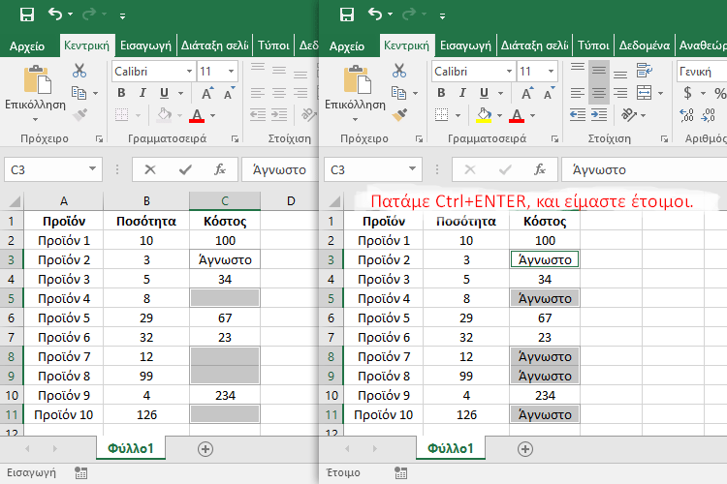Toggle Italic in left window

142,93
